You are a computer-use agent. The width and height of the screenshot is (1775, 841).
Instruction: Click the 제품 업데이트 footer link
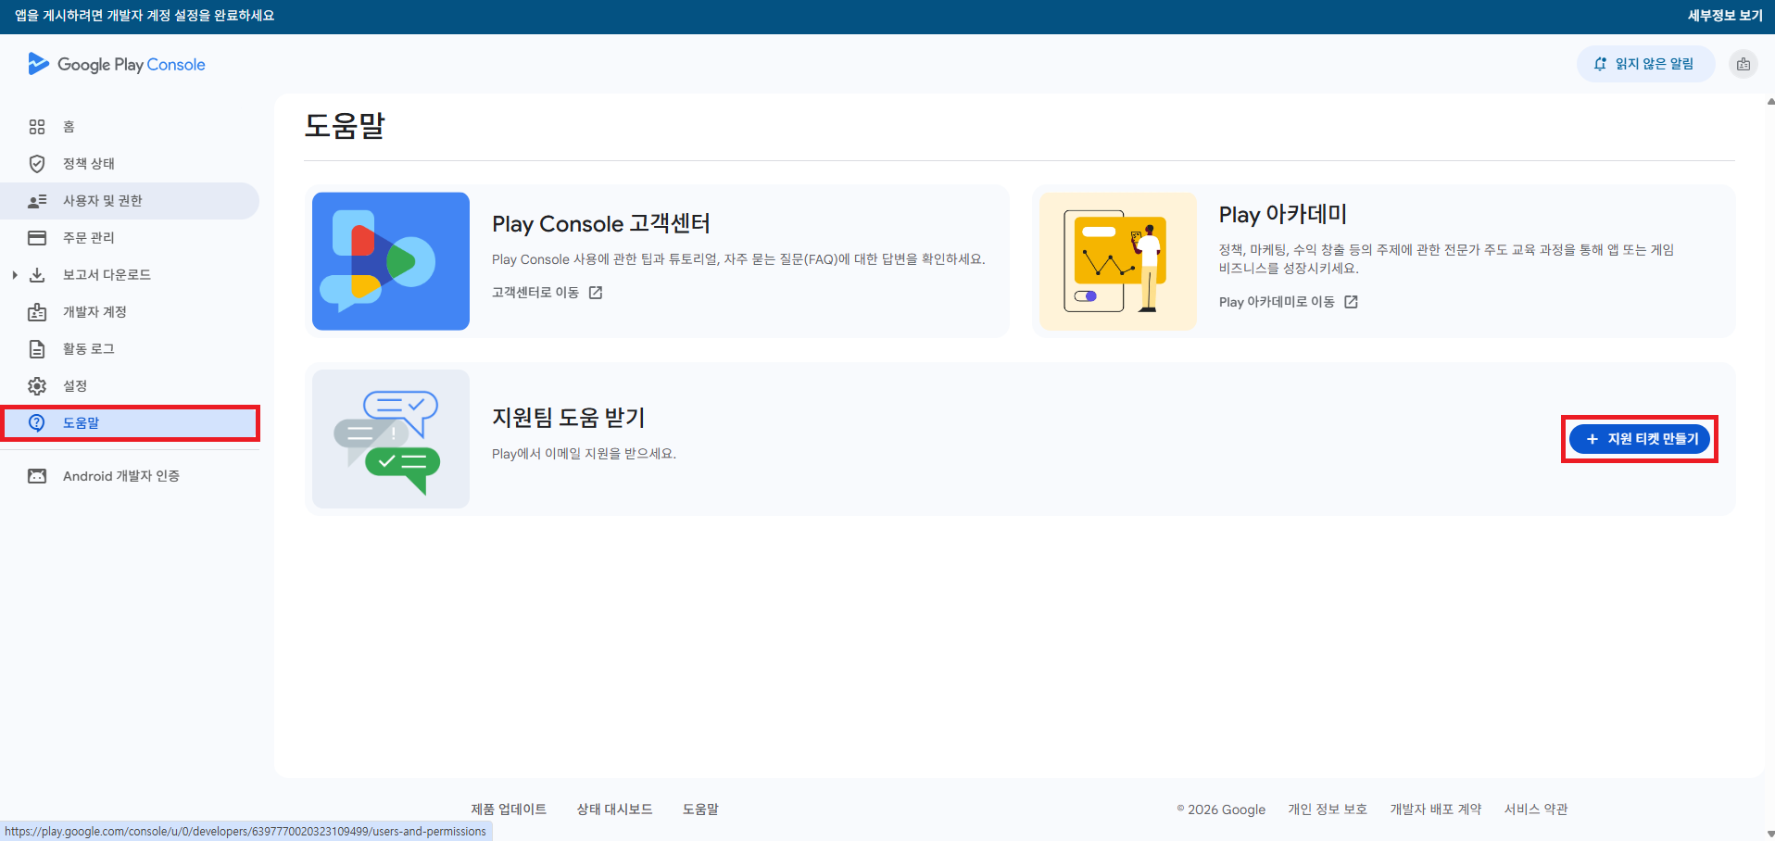click(x=509, y=810)
